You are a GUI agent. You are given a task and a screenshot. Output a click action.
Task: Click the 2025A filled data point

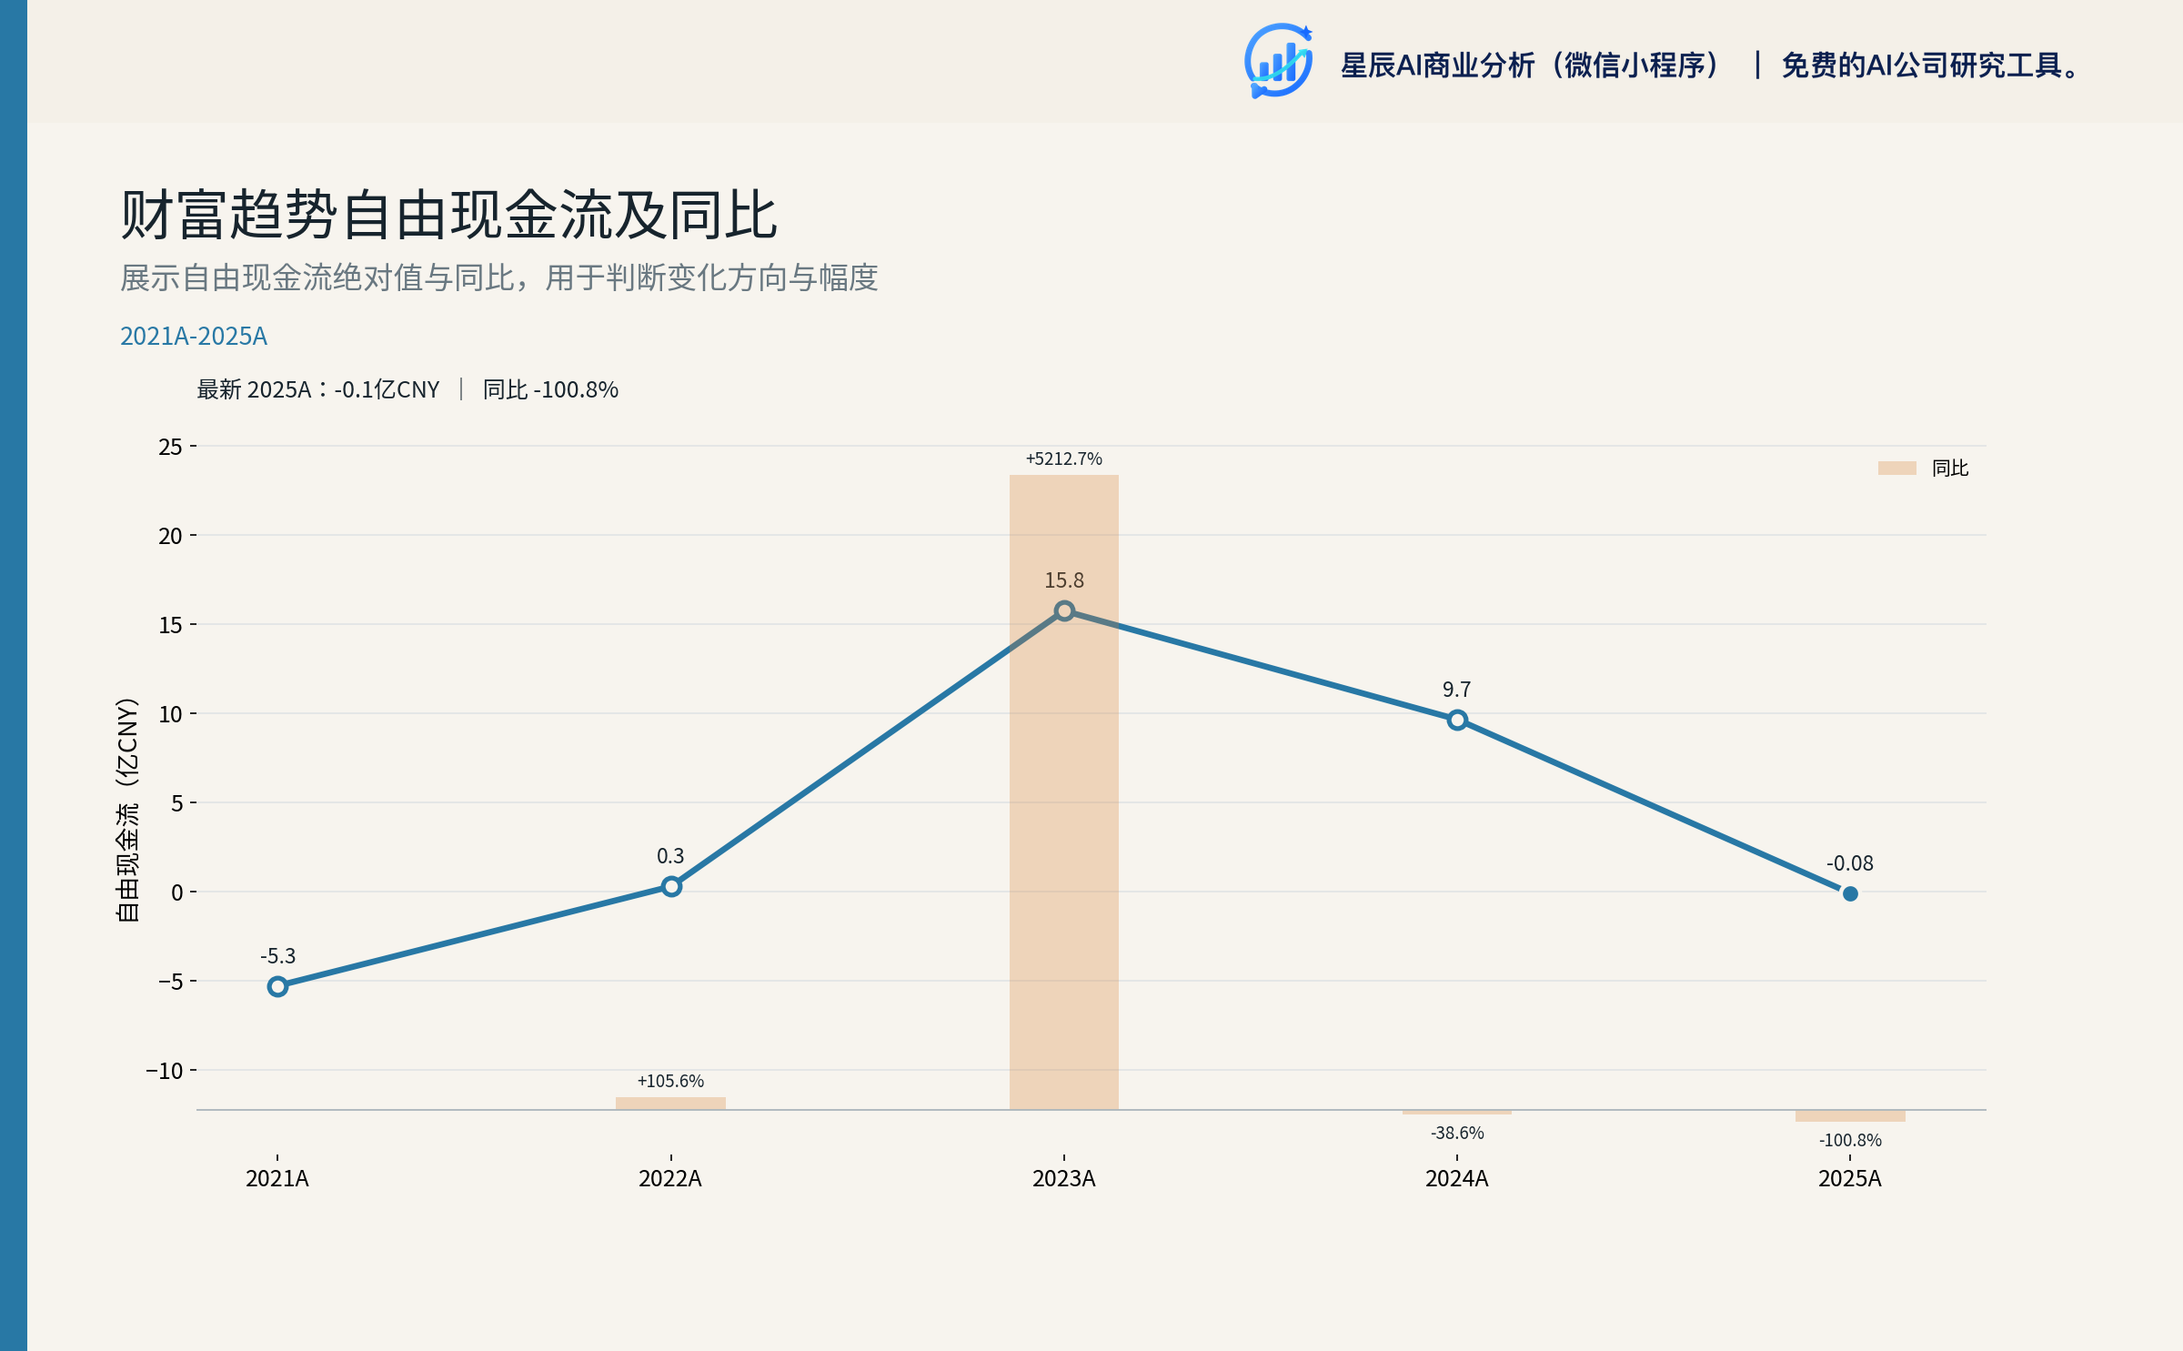(1850, 893)
